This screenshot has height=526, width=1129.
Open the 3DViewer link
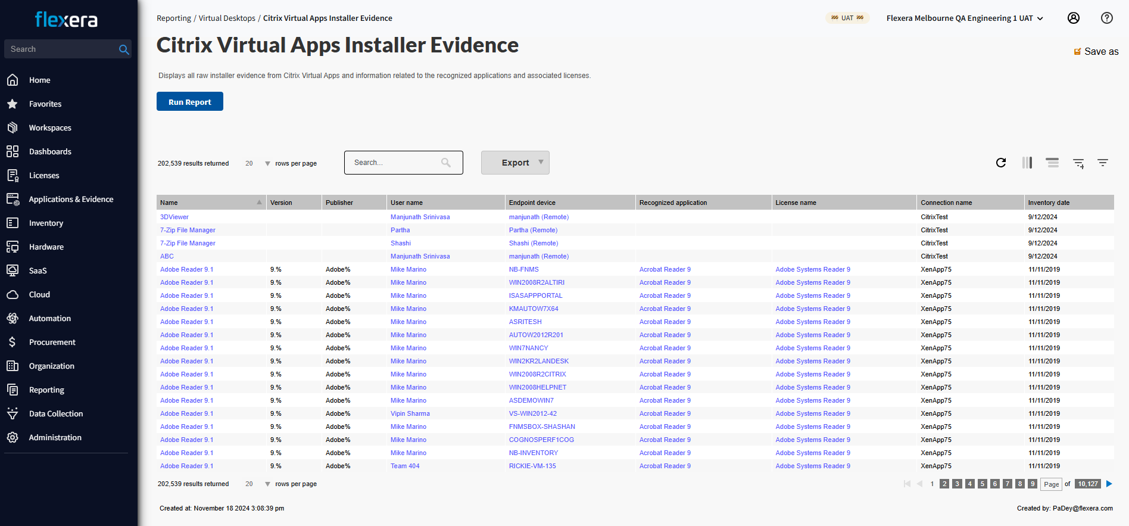tap(174, 217)
